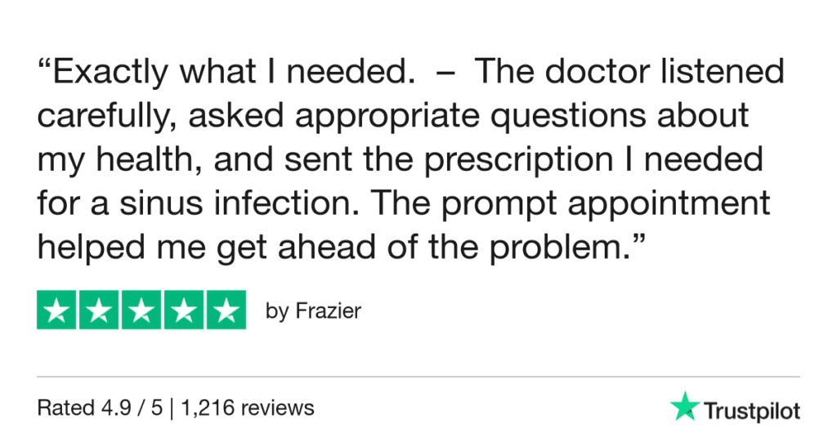Image resolution: width=837 pixels, height=437 pixels.
Task: Open the 1,216 reviews link
Action: click(265, 407)
